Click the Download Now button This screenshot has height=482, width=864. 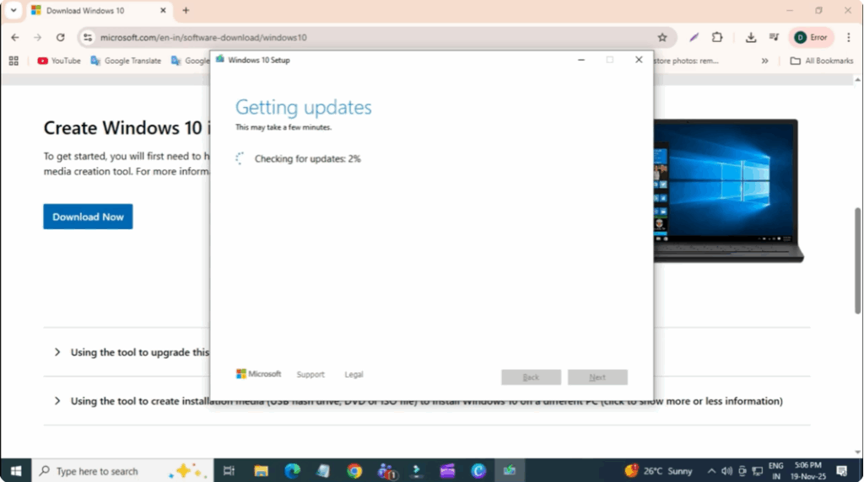click(88, 217)
